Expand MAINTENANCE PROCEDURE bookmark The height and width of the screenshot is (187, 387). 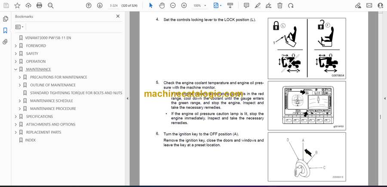[x=20, y=109]
